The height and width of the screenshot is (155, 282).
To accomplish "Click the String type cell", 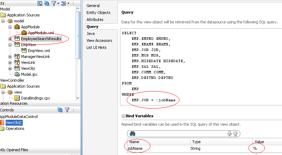I will pos(221,149).
